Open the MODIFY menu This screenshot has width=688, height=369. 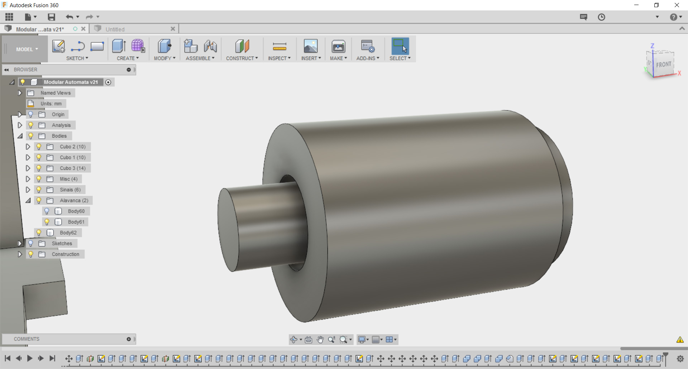point(164,58)
